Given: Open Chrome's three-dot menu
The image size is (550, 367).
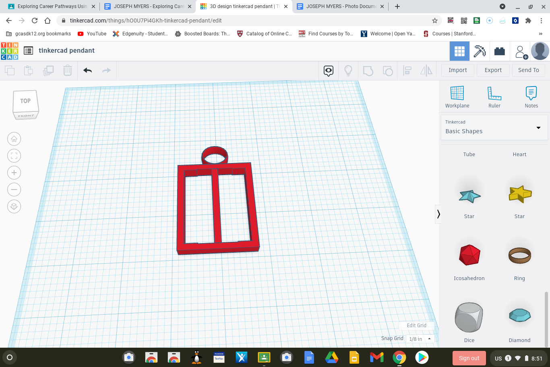Looking at the screenshot, I should click(x=541, y=21).
